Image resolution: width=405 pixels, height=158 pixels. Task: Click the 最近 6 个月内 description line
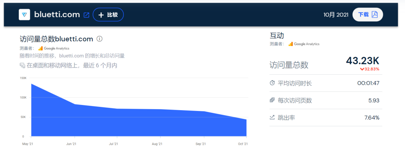69,65
